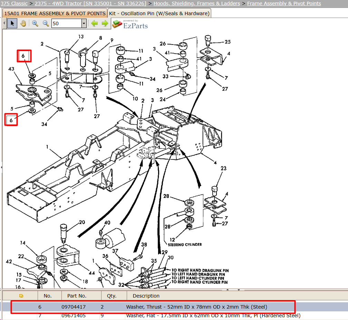Click callout 1 pointing to main frame
348x320 pixels.
coord(47,147)
